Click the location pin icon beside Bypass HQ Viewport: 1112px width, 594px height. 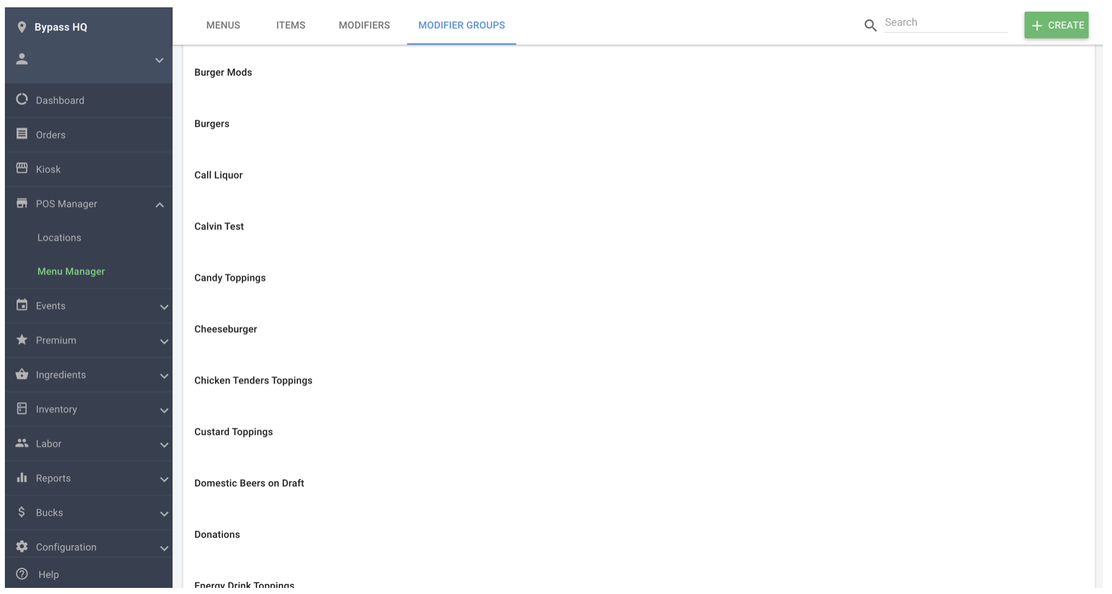(22, 27)
